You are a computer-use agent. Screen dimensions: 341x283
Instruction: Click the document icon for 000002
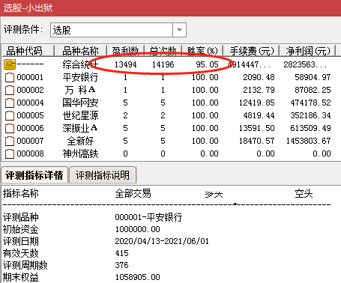tap(10, 90)
